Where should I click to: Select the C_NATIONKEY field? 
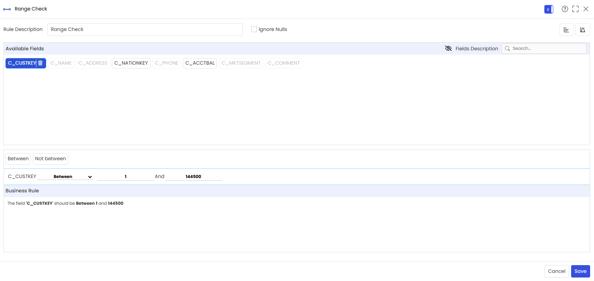131,63
